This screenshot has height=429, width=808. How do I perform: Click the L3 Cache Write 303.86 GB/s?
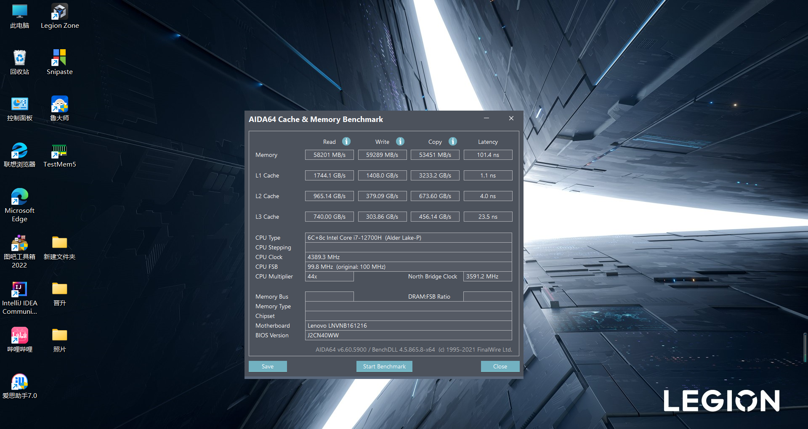(x=382, y=217)
